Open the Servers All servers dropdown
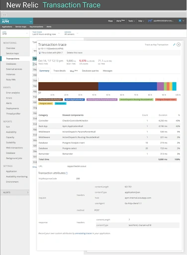Image resolution: width=187 pixels, height=255 pixels. [71, 33]
